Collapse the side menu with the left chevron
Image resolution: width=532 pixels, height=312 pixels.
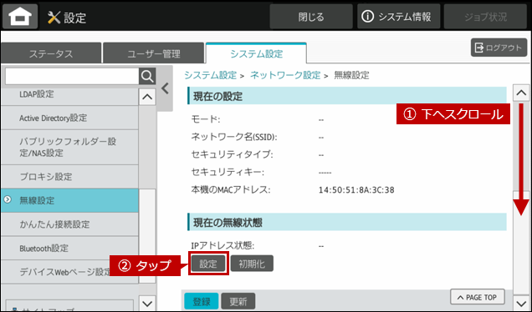coord(165,88)
